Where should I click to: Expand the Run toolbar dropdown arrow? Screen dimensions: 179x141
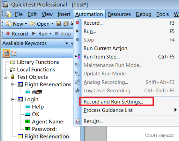[x=50, y=34]
